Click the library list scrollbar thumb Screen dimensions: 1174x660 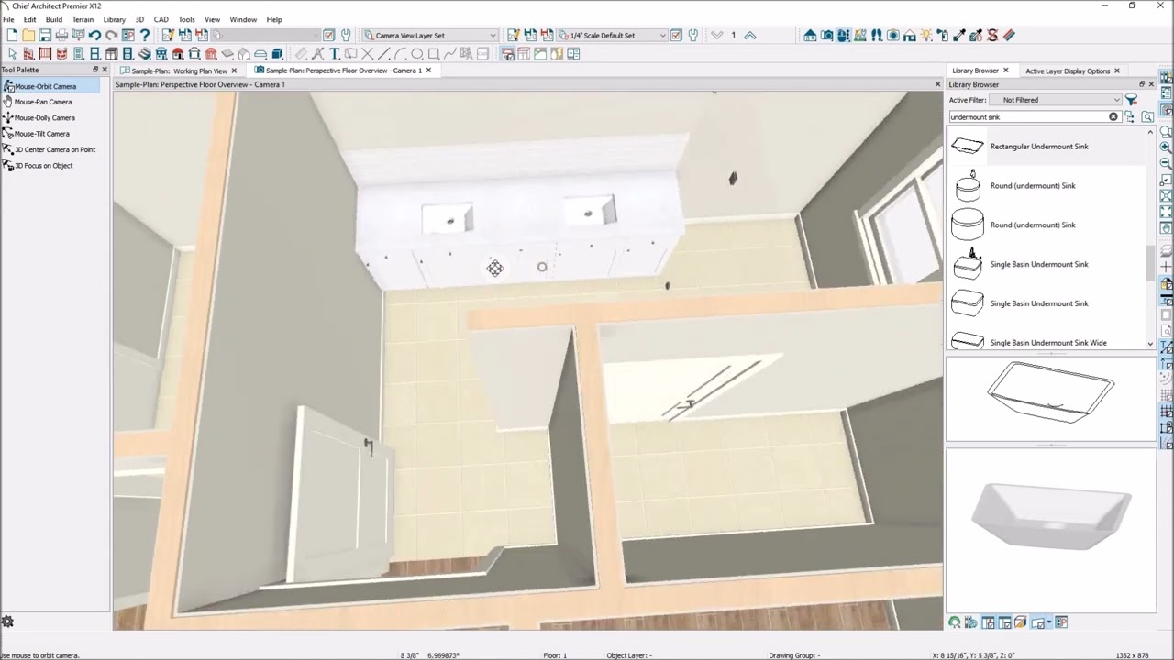[x=1150, y=264]
